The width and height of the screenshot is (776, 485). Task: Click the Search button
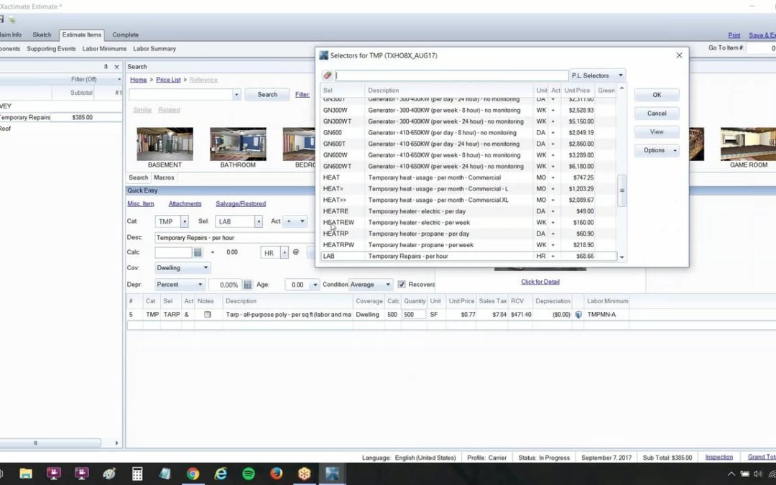[267, 95]
